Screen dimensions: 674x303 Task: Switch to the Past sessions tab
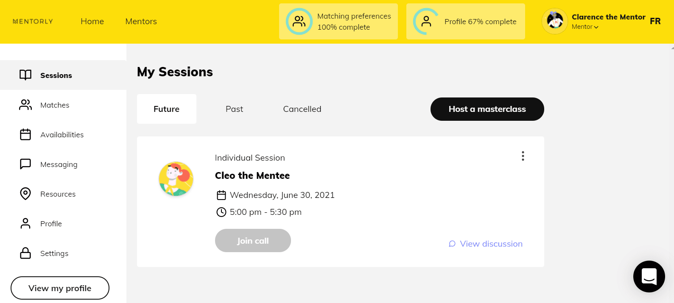coord(234,109)
